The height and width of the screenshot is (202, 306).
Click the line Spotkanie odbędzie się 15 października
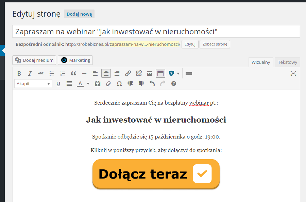click(156, 137)
